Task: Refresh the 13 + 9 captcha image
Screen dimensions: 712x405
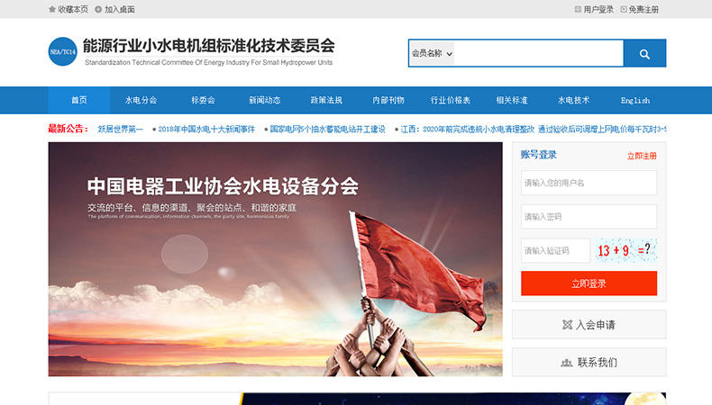Action: (626, 250)
